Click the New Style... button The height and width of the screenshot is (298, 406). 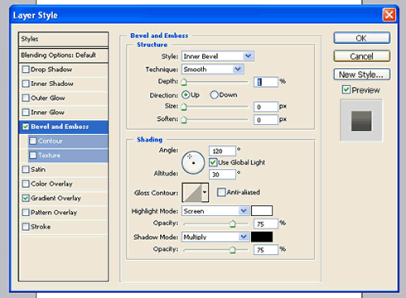pos(361,74)
